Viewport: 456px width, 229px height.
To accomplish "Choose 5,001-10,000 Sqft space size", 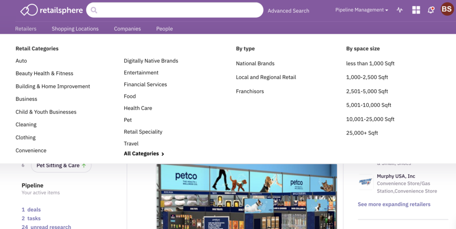I will click(369, 105).
